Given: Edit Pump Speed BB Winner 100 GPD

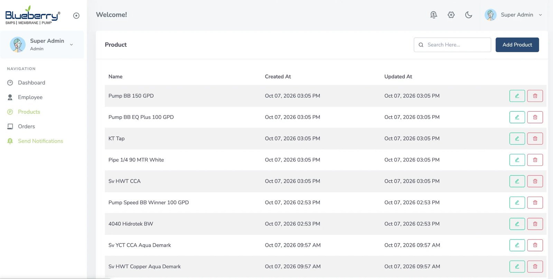Looking at the screenshot, I should pos(517,203).
